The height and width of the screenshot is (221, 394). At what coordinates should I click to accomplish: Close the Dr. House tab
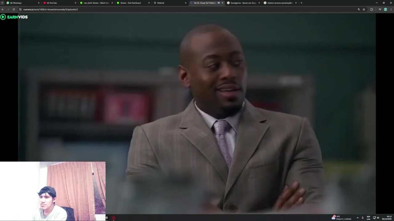coord(223,3)
